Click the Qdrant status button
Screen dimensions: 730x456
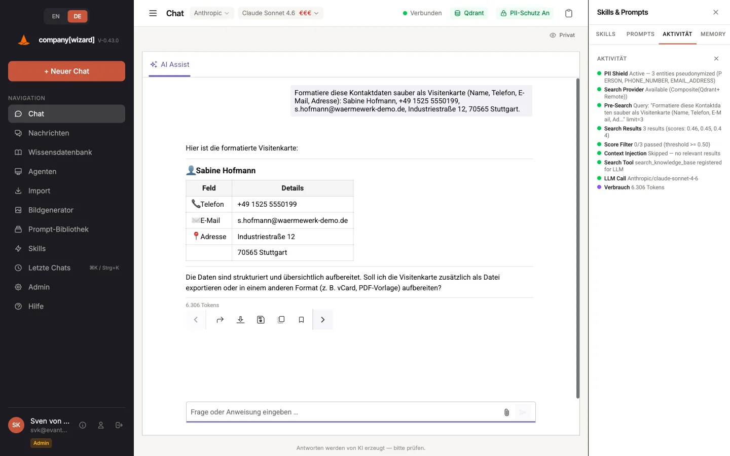pos(469,13)
